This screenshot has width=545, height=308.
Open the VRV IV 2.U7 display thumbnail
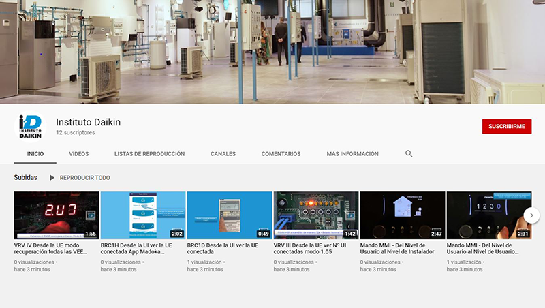coord(57,215)
